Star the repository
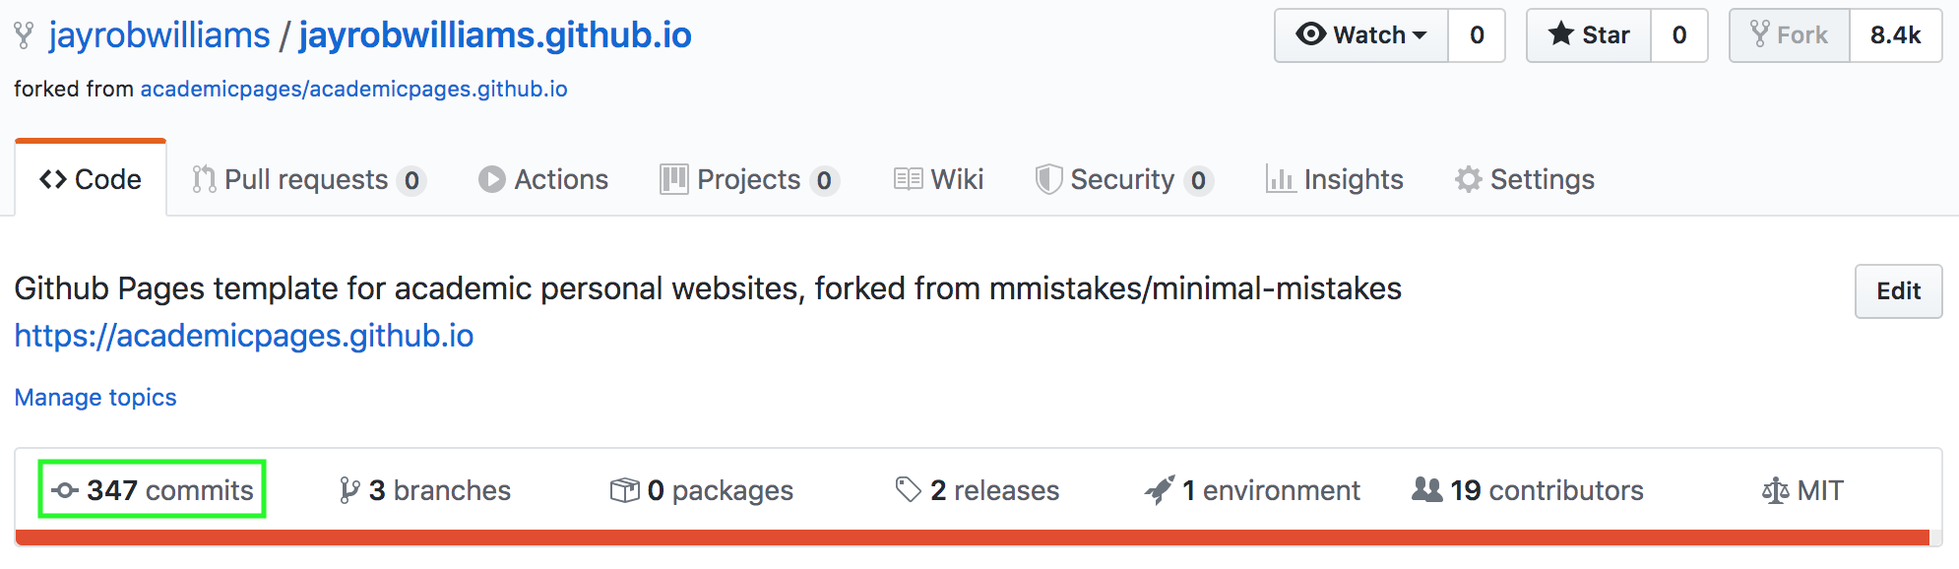1959x569 pixels. click(x=1588, y=34)
